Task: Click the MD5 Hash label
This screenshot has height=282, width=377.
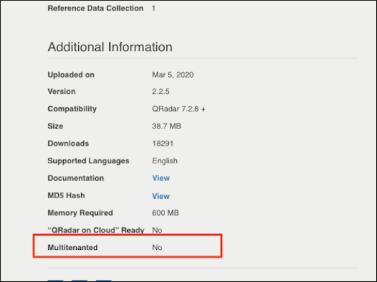Action: click(66, 195)
